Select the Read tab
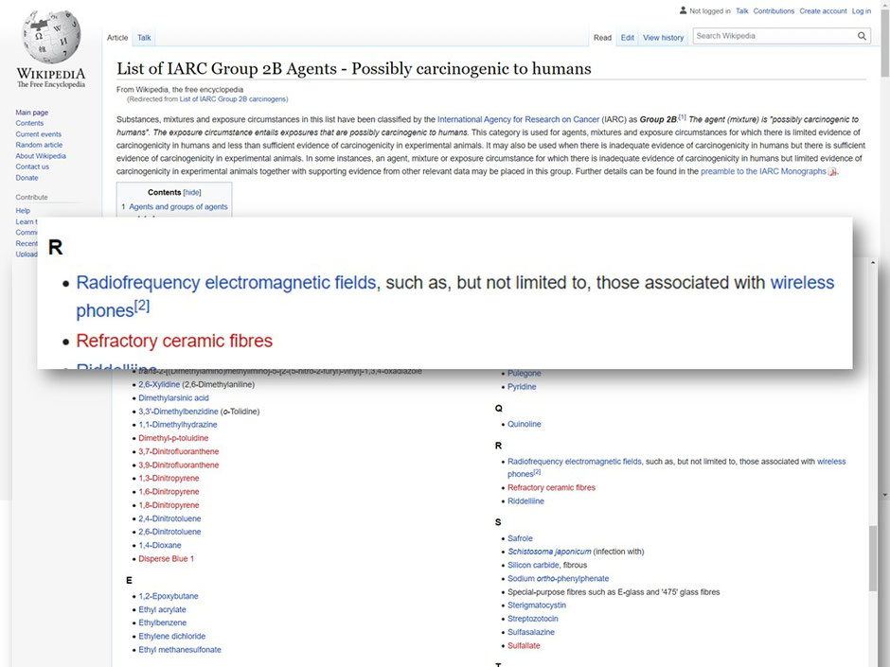This screenshot has width=890, height=667. click(602, 38)
